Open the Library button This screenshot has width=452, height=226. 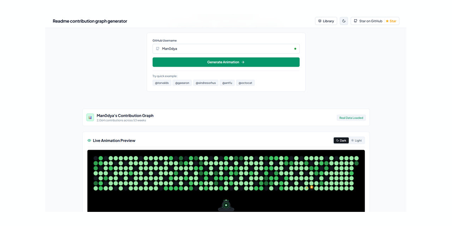326,21
